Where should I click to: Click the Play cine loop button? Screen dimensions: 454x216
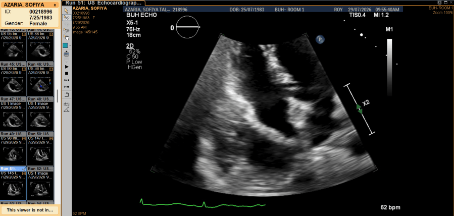66,67
